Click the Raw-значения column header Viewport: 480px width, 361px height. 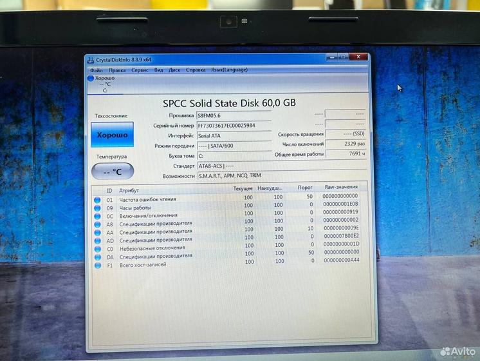(x=341, y=187)
